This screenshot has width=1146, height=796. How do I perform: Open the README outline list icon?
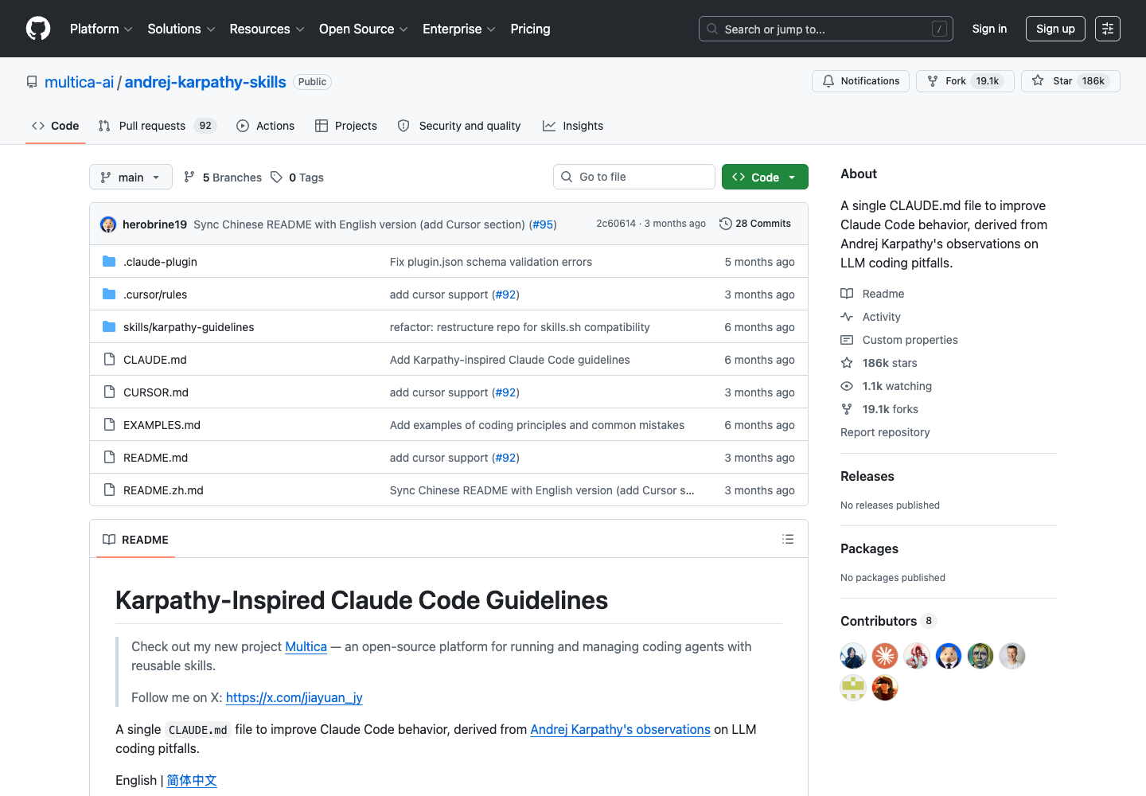click(788, 539)
